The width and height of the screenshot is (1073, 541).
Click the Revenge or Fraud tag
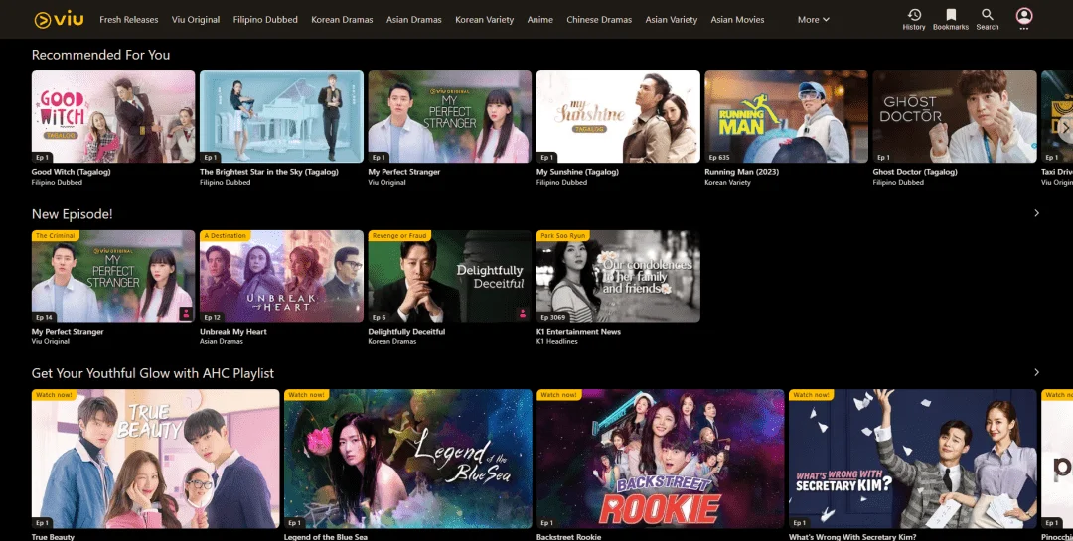(399, 235)
